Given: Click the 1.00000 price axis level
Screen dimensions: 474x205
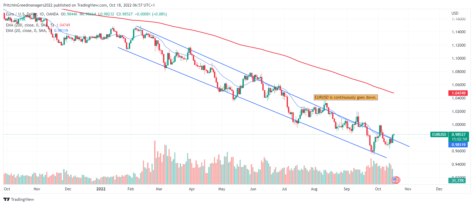Looking at the screenshot, I should [459, 125].
